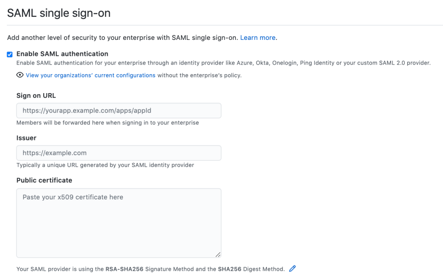View your organizations' current configurations
This screenshot has width=443, height=276.
90,75
